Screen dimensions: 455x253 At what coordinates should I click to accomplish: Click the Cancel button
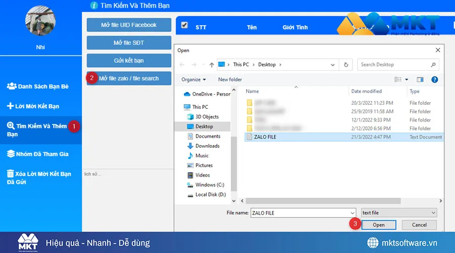tap(419, 225)
